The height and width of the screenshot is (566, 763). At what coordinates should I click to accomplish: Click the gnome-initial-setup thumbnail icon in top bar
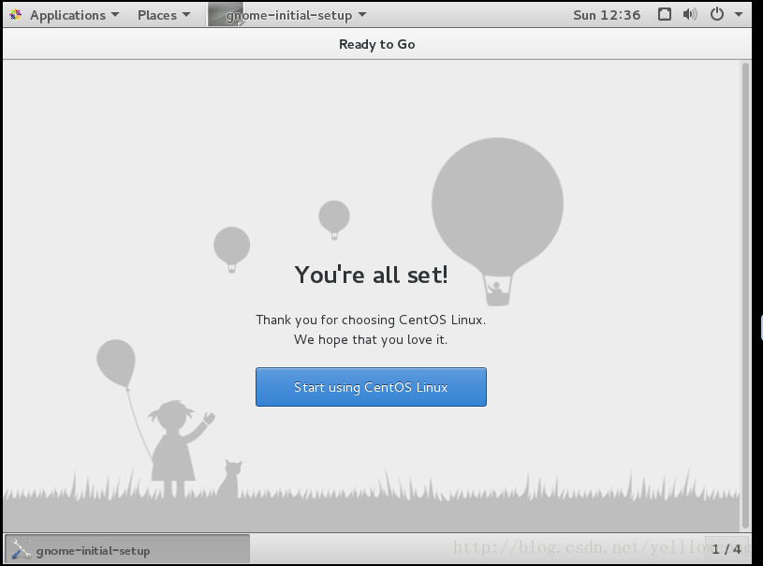[x=225, y=15]
